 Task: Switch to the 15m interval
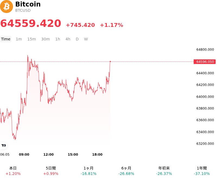click(x=31, y=39)
